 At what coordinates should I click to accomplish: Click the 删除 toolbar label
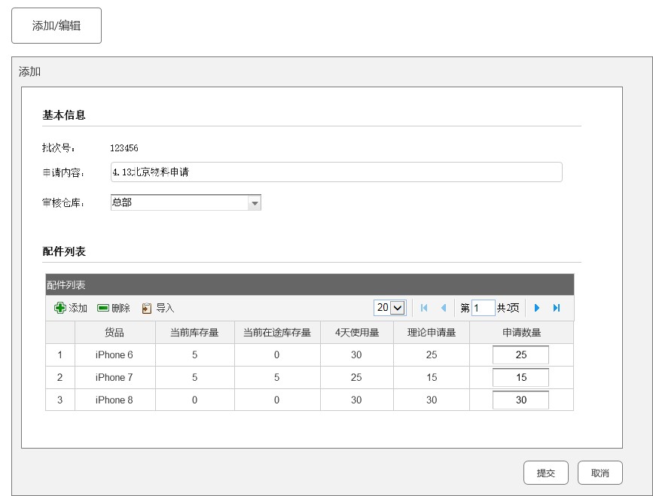pos(121,308)
